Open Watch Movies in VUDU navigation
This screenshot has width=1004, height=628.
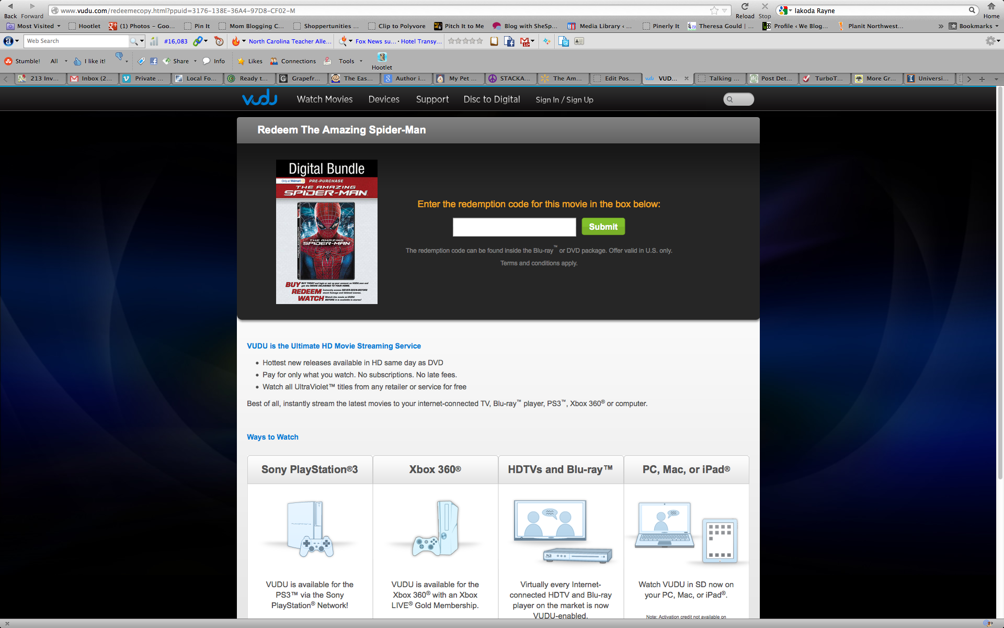point(325,99)
